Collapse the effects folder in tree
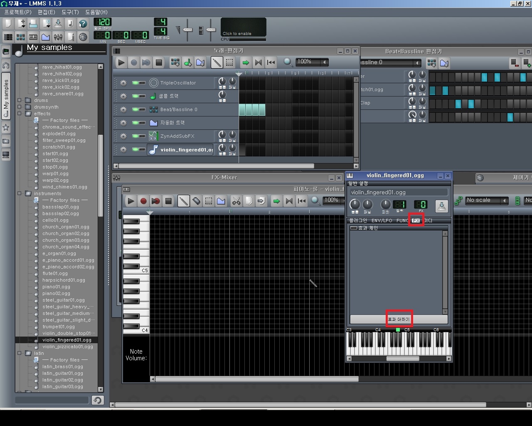 (x=20, y=114)
